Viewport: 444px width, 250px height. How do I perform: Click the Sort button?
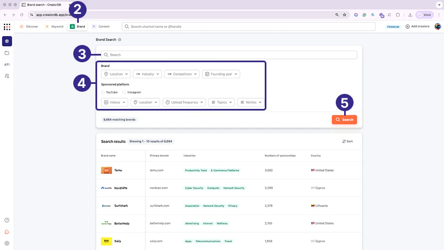[347, 142]
